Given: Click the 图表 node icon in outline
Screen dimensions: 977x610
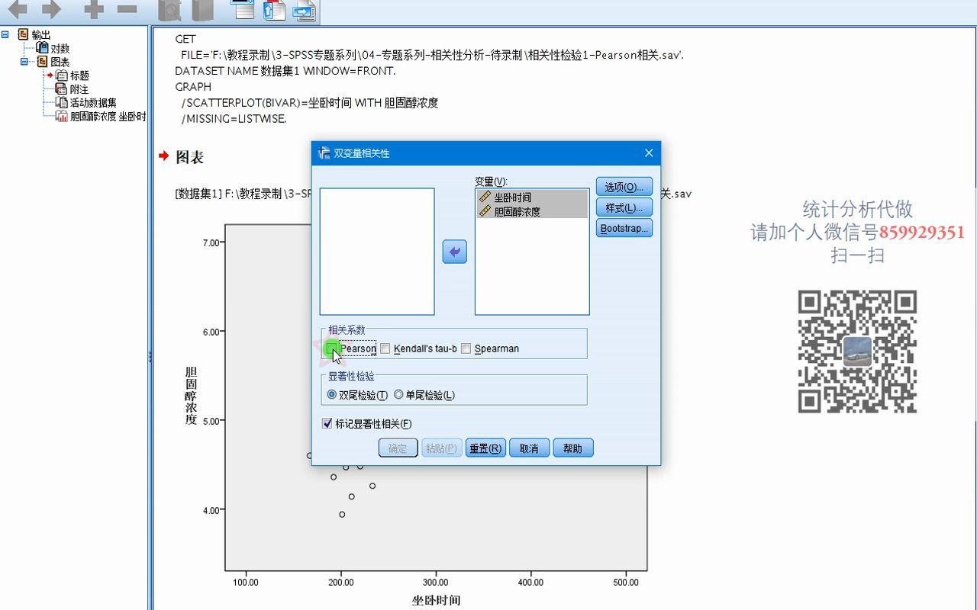Looking at the screenshot, I should (43, 62).
